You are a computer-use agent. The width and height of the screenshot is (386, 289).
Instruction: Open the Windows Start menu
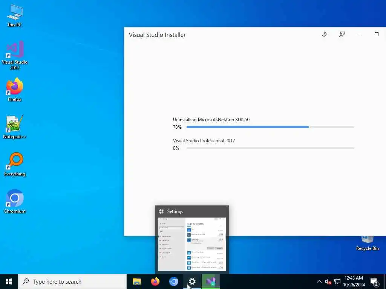(x=9, y=281)
